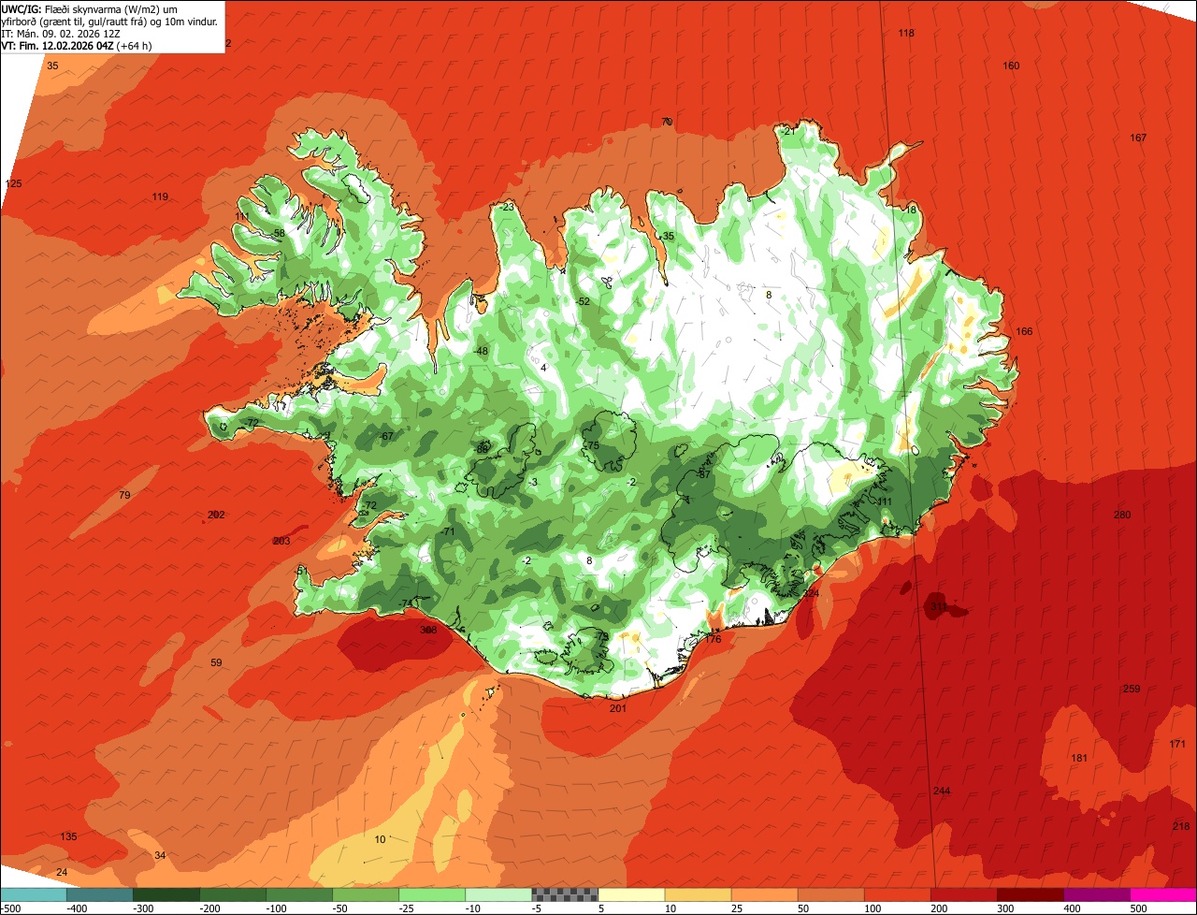Click the '124' coastal value
1197x915 pixels.
coord(812,594)
